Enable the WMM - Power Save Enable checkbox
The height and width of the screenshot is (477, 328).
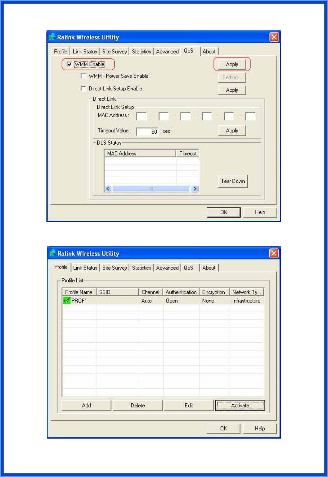tap(83, 76)
